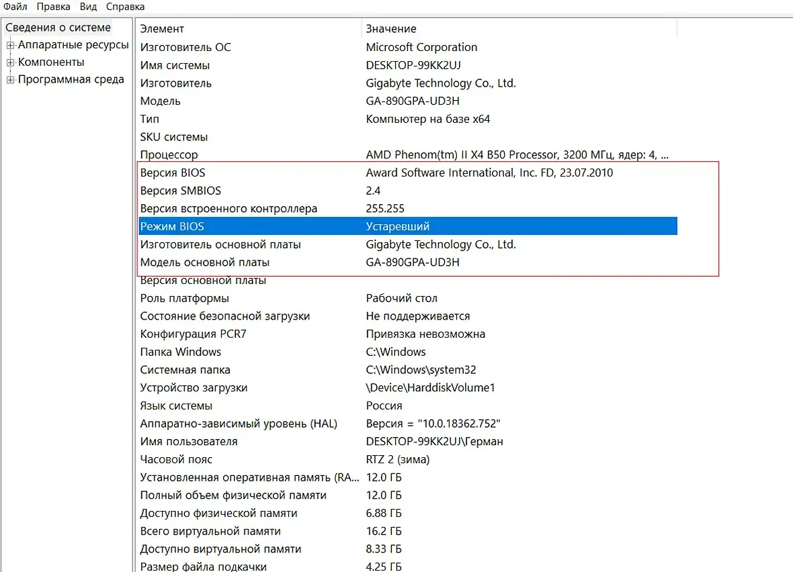Select the Процессор row
The width and height of the screenshot is (793, 572).
click(x=408, y=154)
